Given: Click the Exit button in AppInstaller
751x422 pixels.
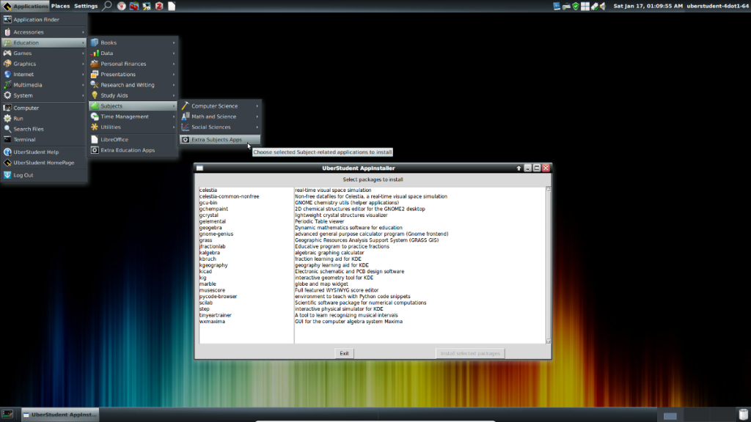Looking at the screenshot, I should click(344, 353).
